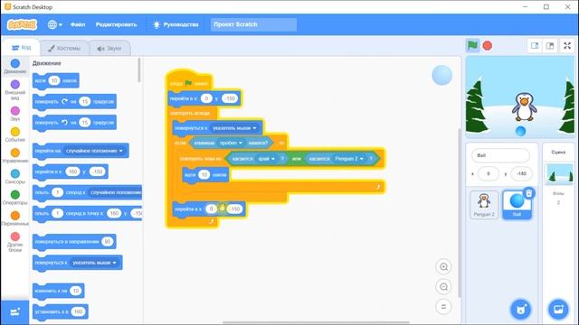This screenshot has height=325, width=579.
Task: Click the workspace vertical scrollbar
Action: 460,213
